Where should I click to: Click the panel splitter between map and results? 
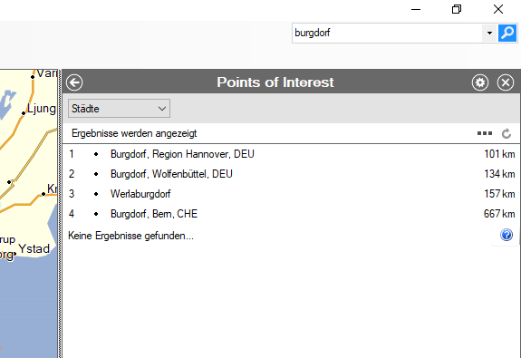click(x=60, y=213)
